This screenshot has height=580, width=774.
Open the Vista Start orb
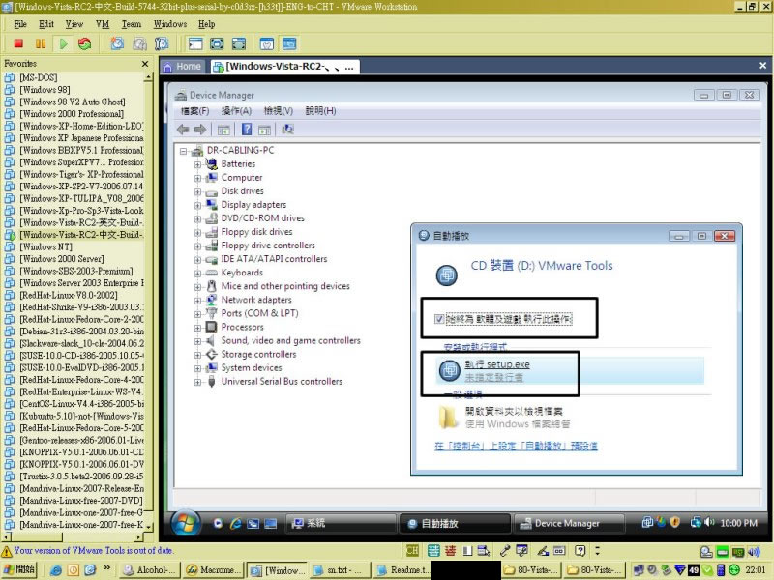point(185,522)
